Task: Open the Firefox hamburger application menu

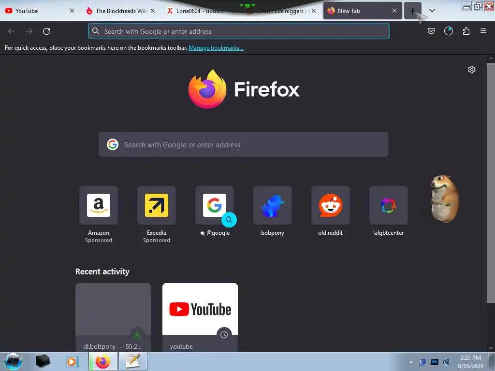Action: (483, 31)
